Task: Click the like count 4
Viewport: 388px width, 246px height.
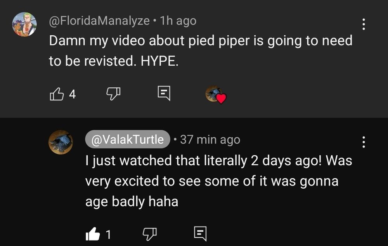Action: 72,94
